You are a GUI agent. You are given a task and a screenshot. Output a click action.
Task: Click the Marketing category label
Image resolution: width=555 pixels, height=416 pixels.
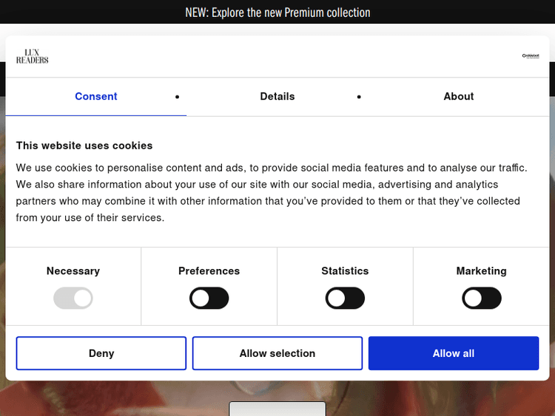[481, 271]
